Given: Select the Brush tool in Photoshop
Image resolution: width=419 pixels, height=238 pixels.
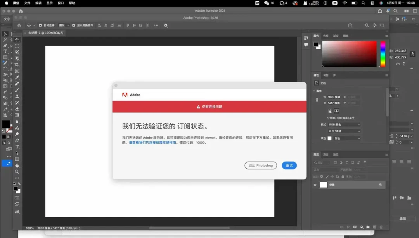Looking at the screenshot, I should pyautogui.click(x=17, y=90).
